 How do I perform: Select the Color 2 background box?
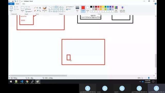[x=88, y=9]
